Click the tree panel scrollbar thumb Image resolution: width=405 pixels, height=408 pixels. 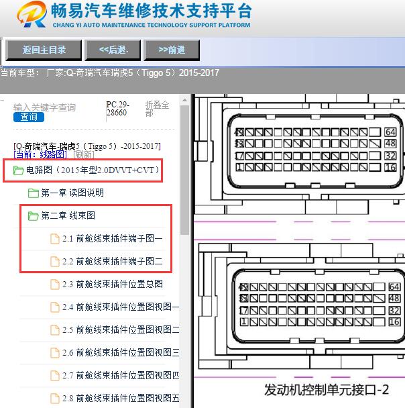click(184, 170)
